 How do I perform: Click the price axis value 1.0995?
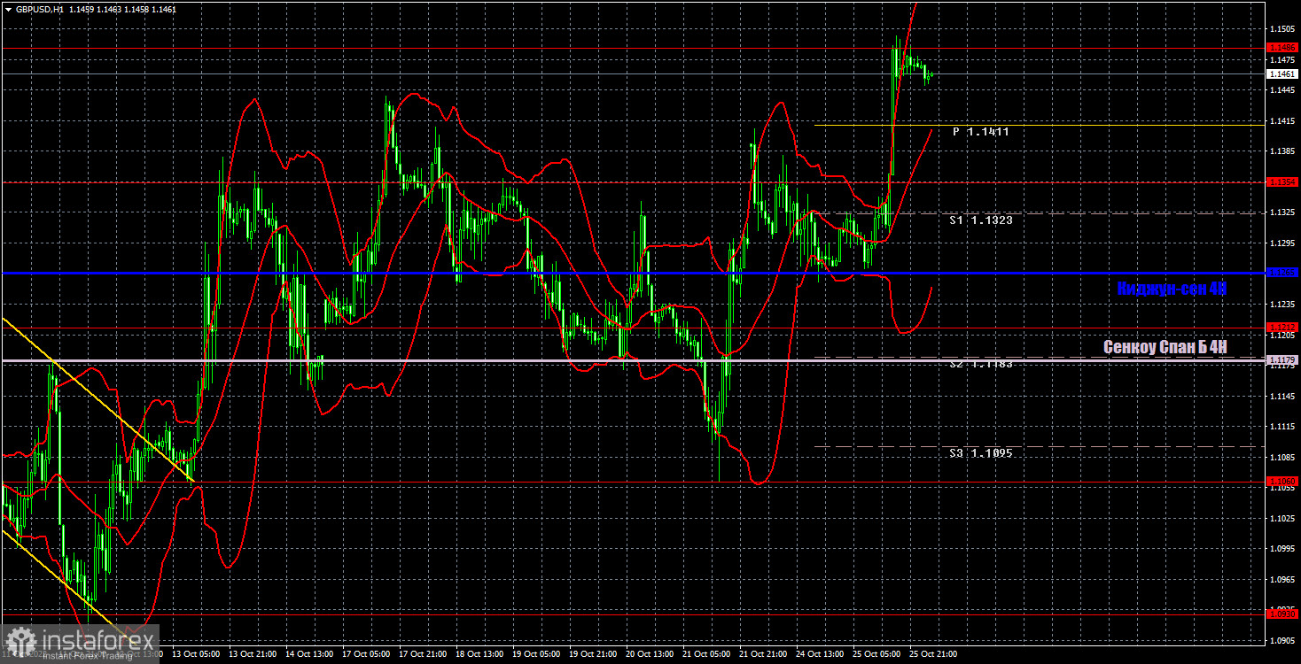click(x=1282, y=549)
